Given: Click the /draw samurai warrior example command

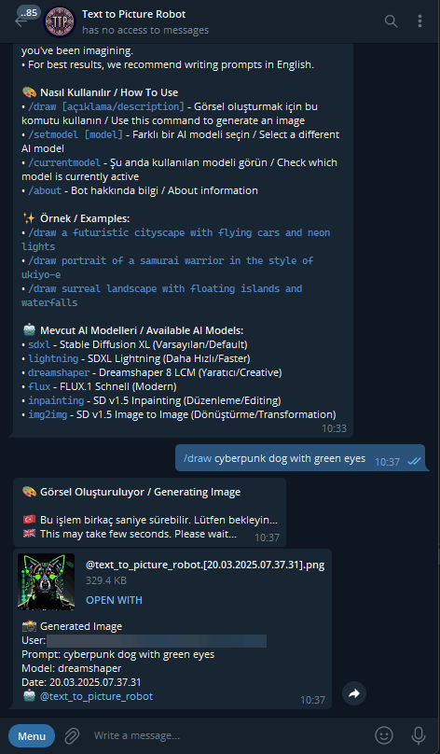Looking at the screenshot, I should [168, 268].
